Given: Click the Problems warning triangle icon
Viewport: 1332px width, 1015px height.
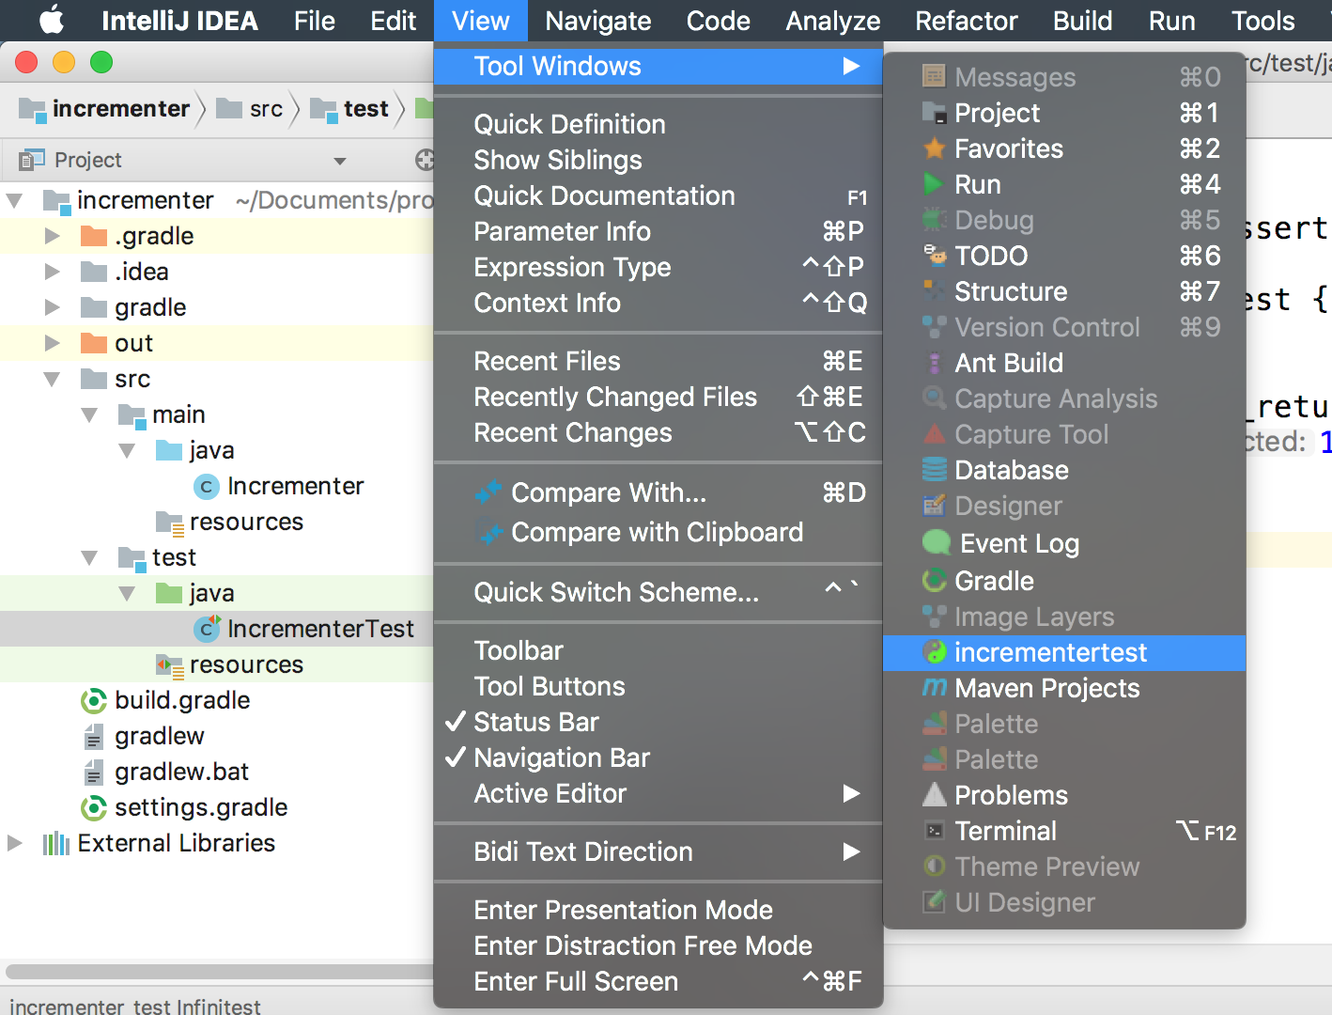Looking at the screenshot, I should coord(934,795).
